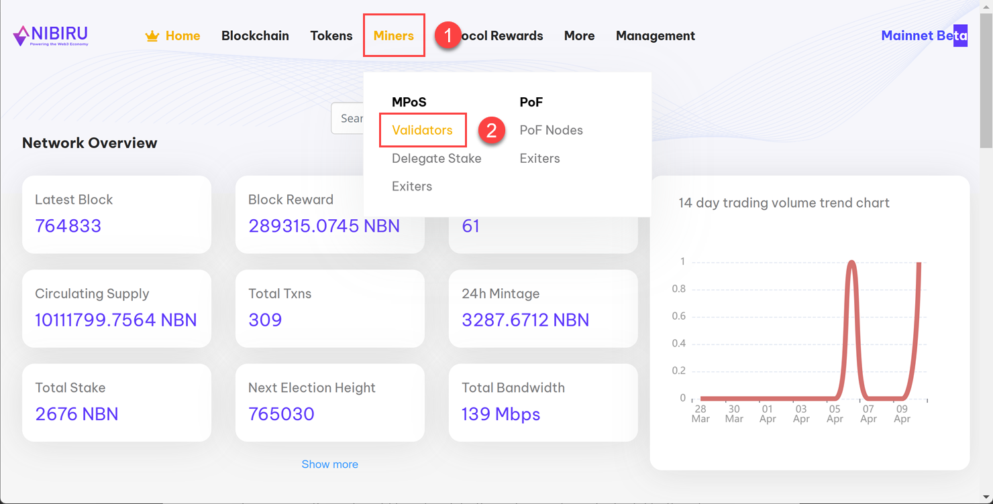Viewport: 993px width, 504px height.
Task: Click the Mainnet Beta network label
Action: 924,36
